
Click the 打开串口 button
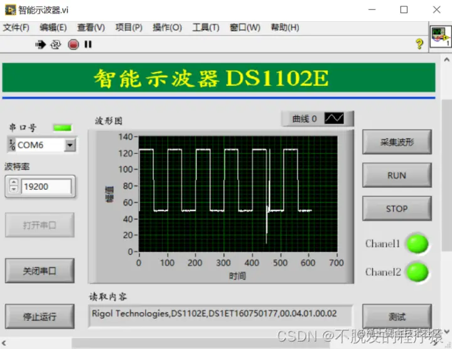[x=40, y=225]
